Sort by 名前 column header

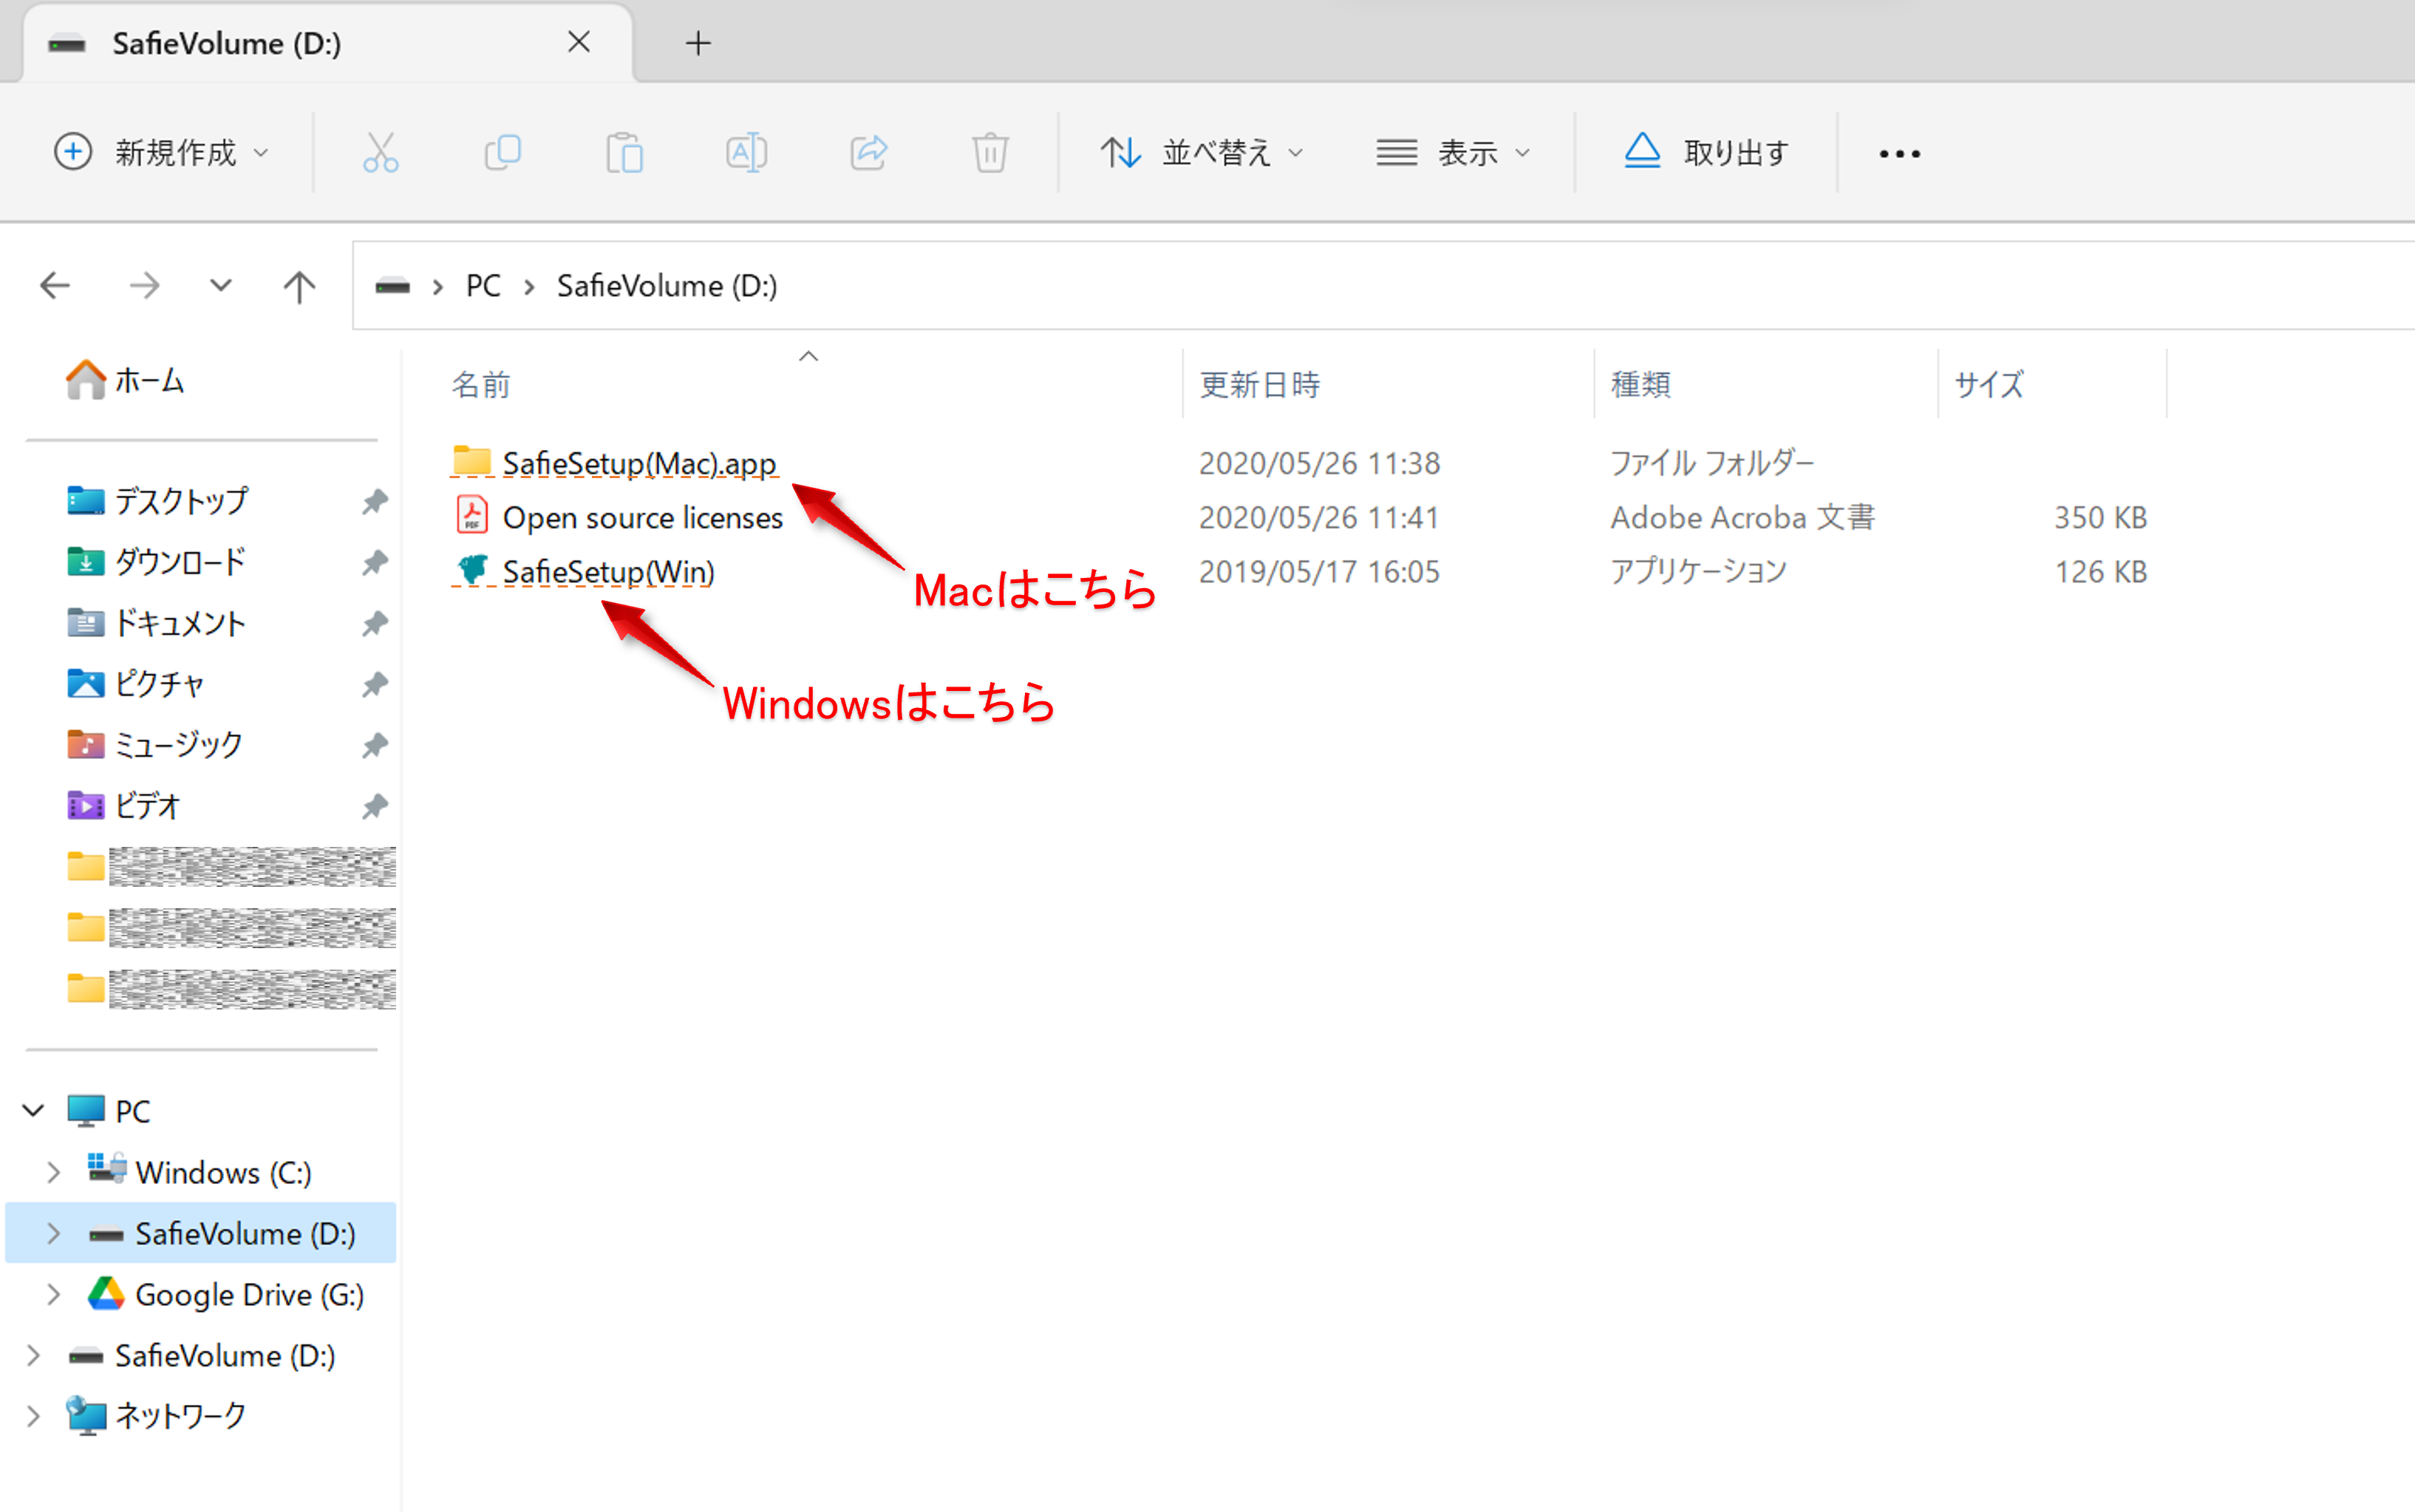point(481,385)
